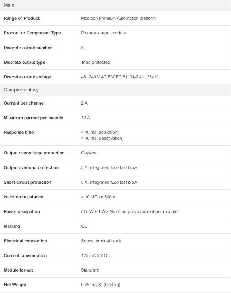Select the Power dissipation formula text
The width and height of the screenshot is (231, 293).
point(130,211)
